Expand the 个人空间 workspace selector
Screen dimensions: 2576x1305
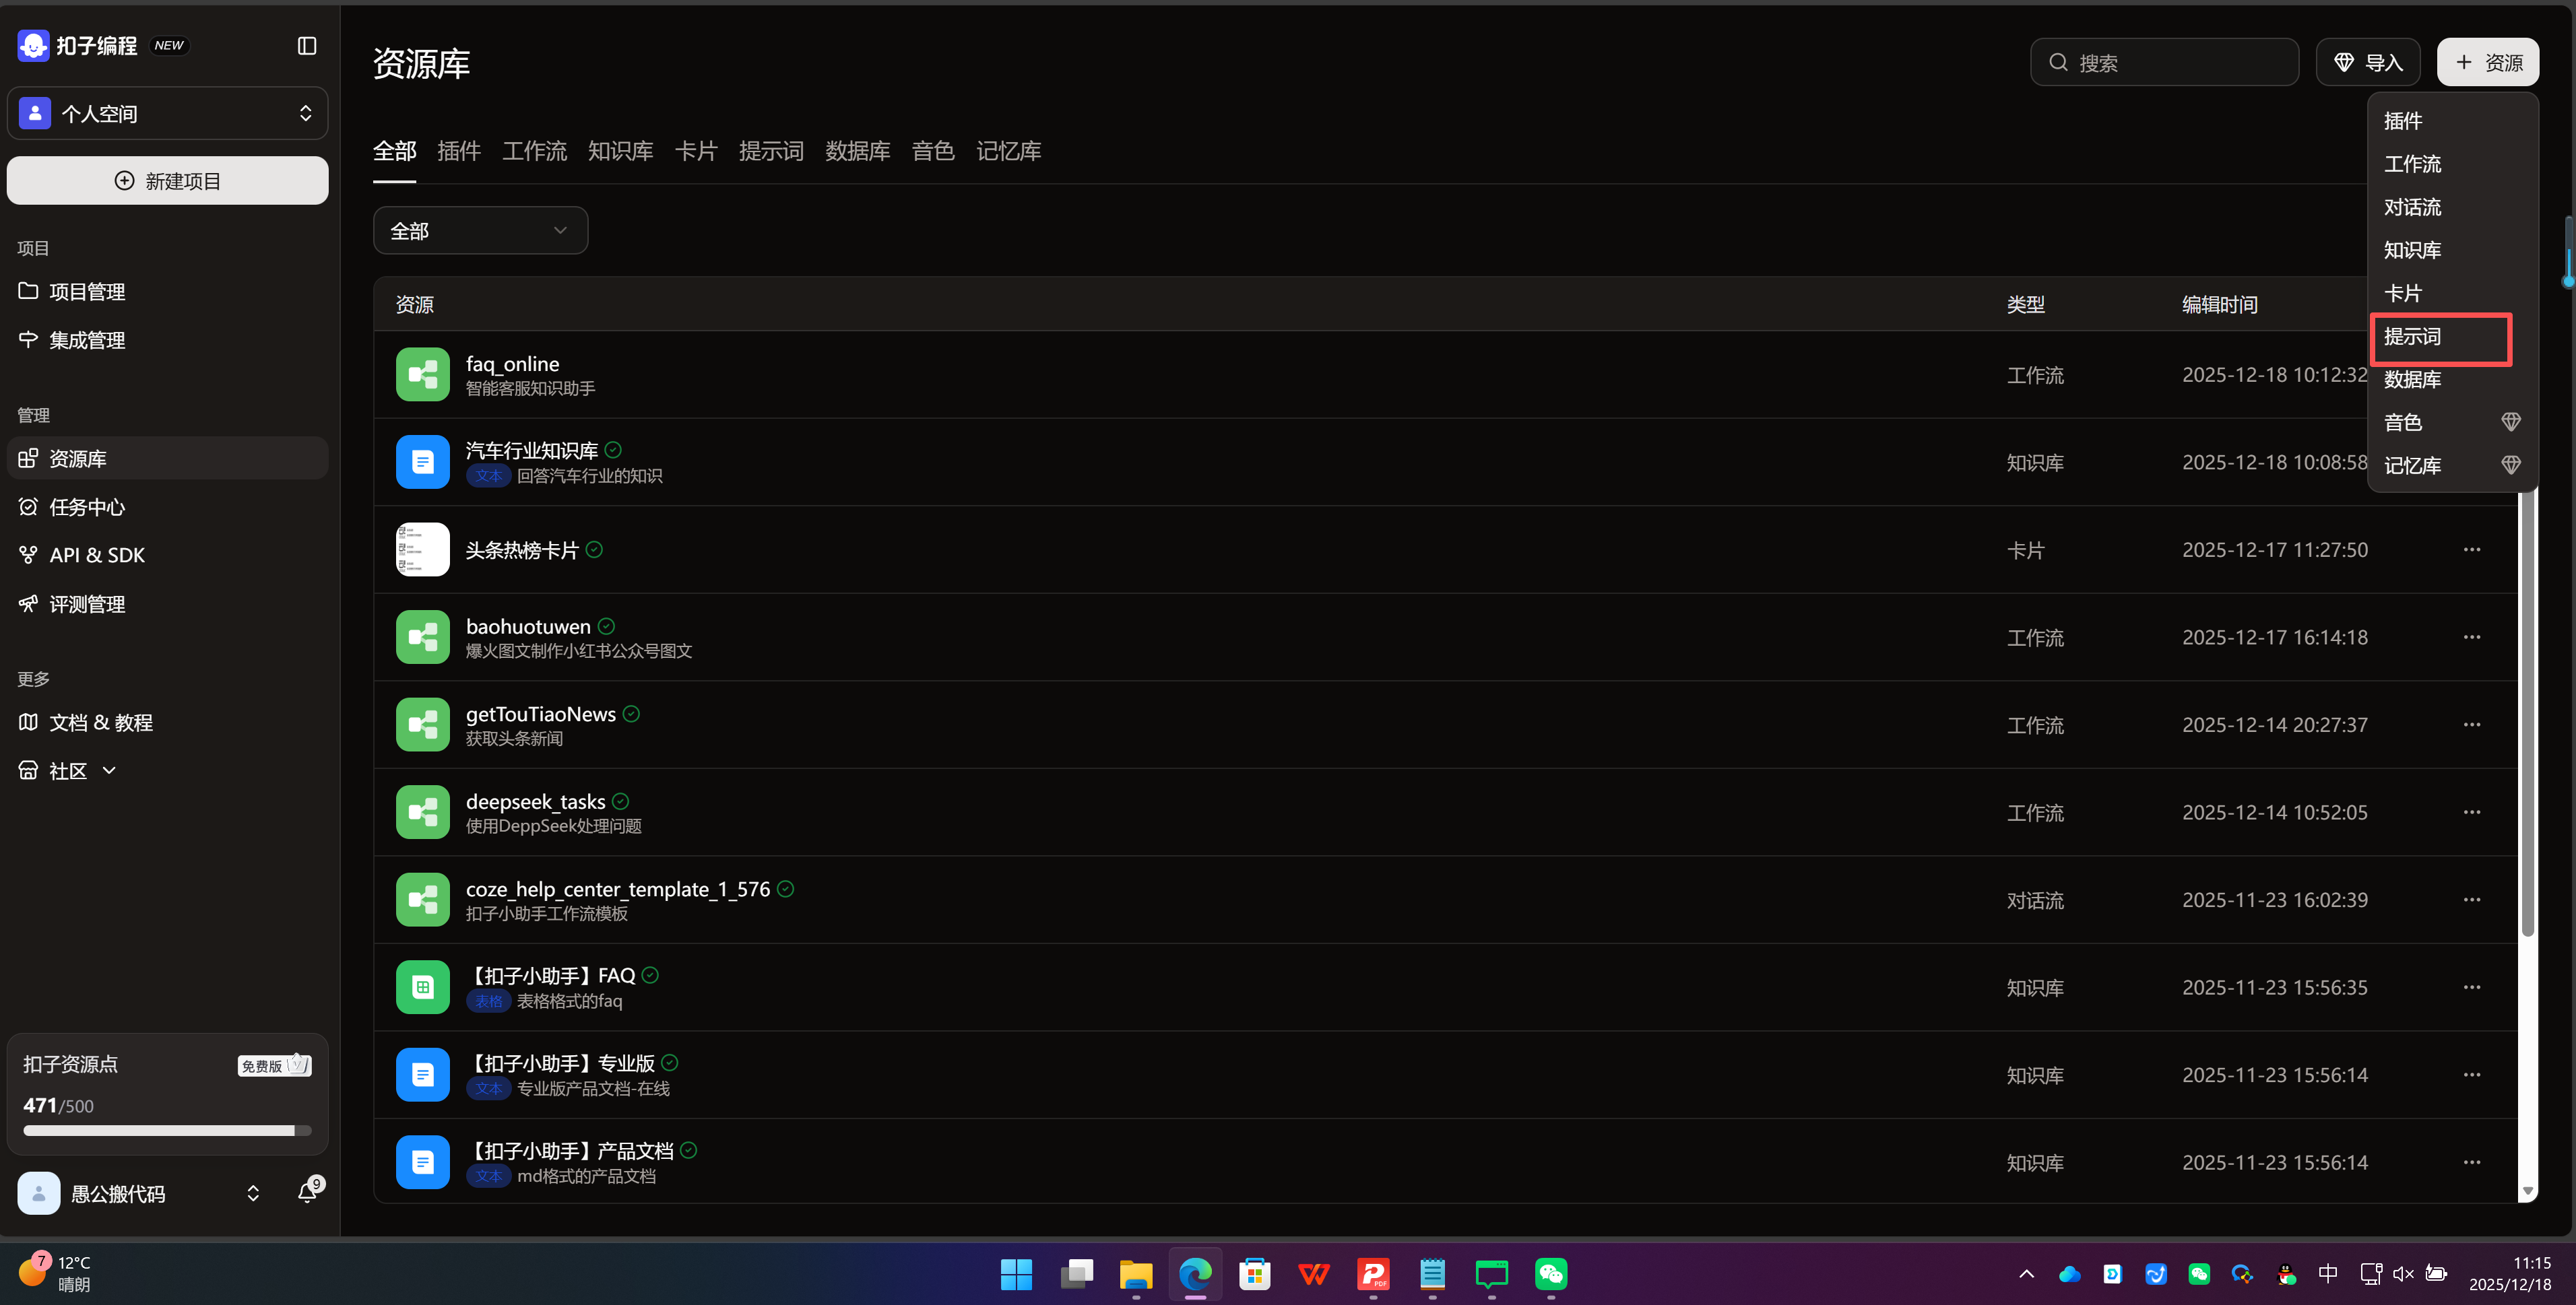167,114
